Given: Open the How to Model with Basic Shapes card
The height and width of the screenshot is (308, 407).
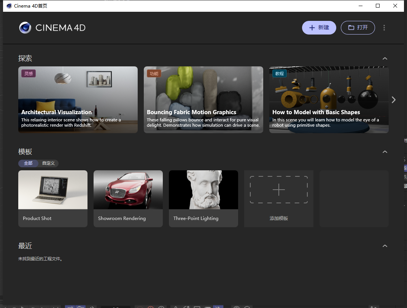Looking at the screenshot, I should click(329, 100).
